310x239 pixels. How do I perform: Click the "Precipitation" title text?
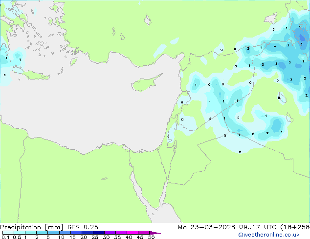(x=21, y=227)
